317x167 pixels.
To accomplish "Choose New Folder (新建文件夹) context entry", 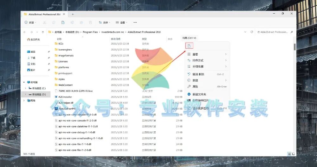I will [x=207, y=94].
